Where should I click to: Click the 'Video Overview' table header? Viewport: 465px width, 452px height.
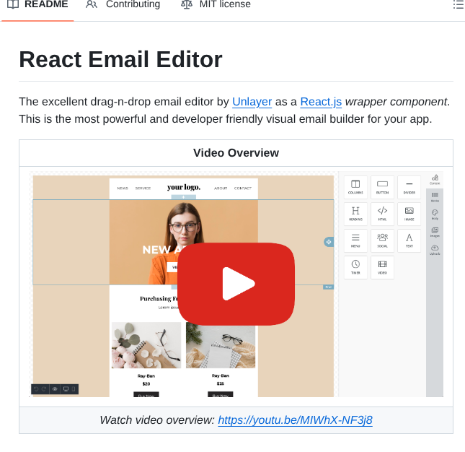click(236, 153)
